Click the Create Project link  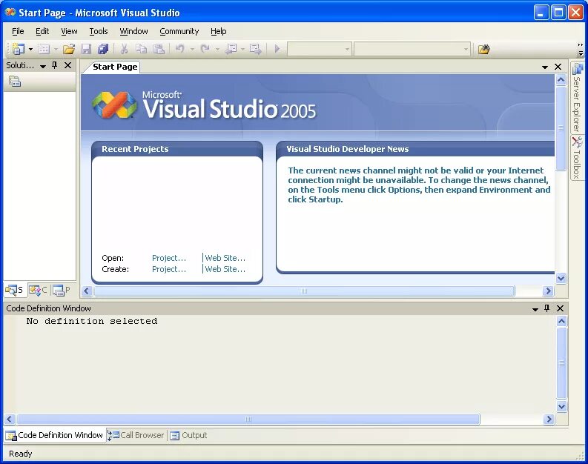coord(169,269)
